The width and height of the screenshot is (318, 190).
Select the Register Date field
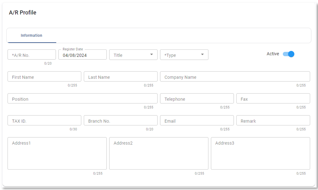tap(82, 55)
